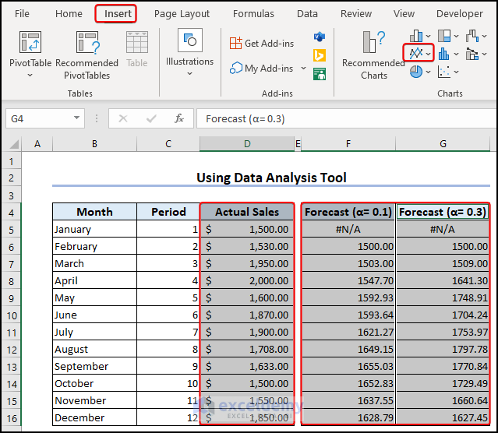Expand the My Add-ins dropdown arrow
498x433 pixels.
(x=303, y=69)
